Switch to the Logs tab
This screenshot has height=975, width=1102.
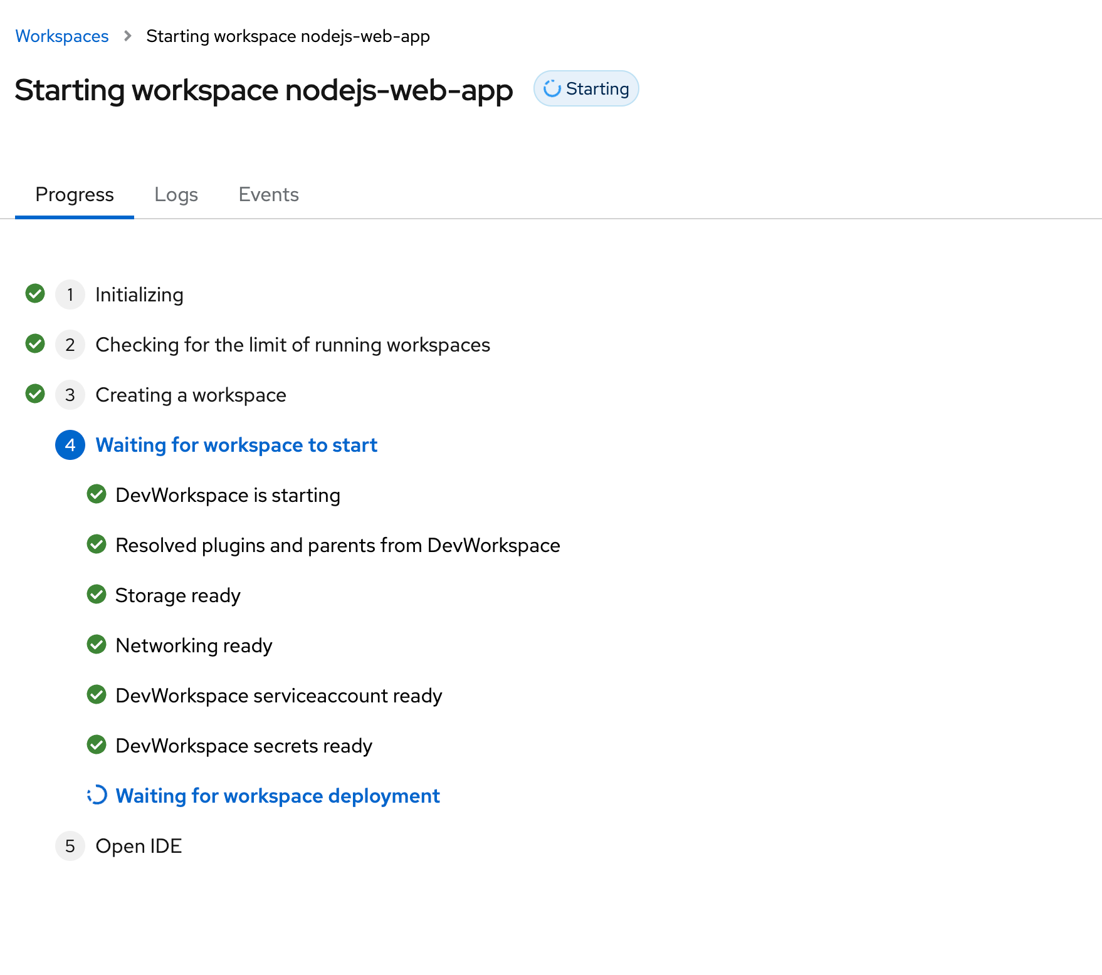(x=176, y=195)
